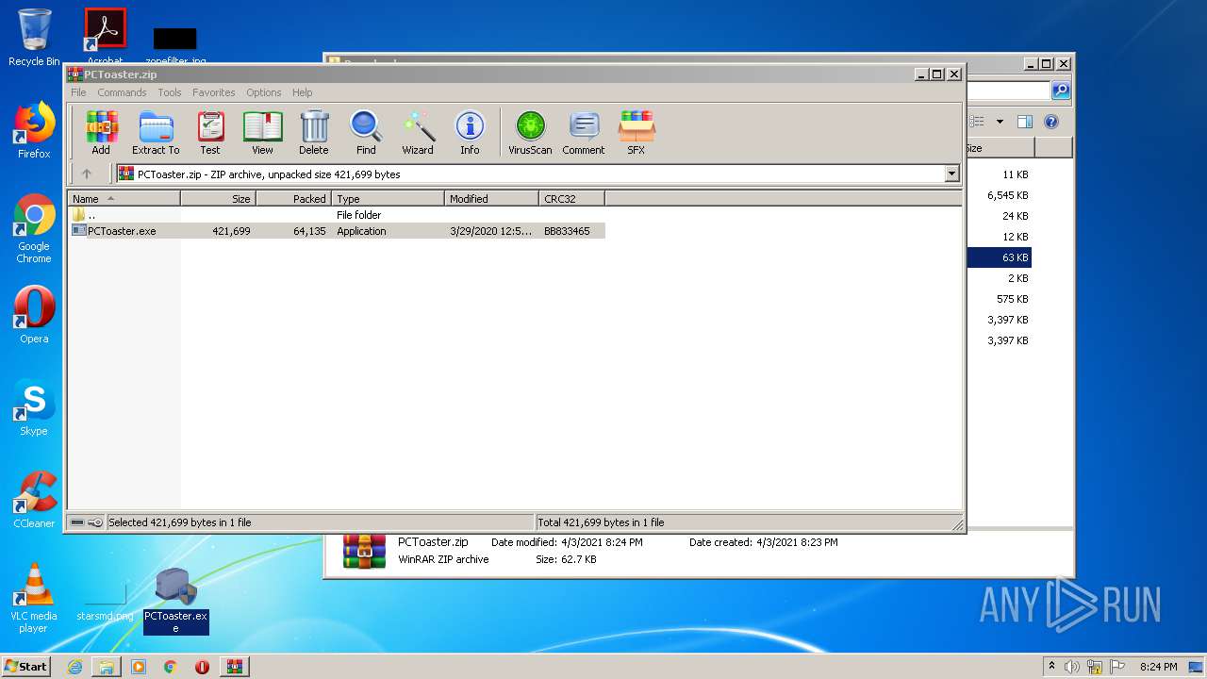Open Recycle Bin on the desktop
Image resolution: width=1207 pixels, height=679 pixels.
pos(34,38)
